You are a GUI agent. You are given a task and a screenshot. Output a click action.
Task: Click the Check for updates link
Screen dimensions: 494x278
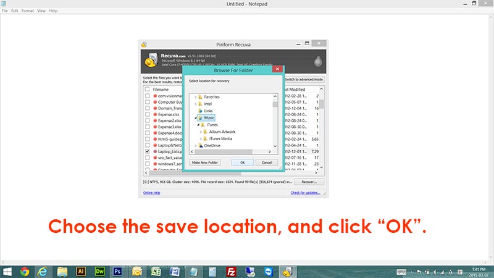click(305, 193)
